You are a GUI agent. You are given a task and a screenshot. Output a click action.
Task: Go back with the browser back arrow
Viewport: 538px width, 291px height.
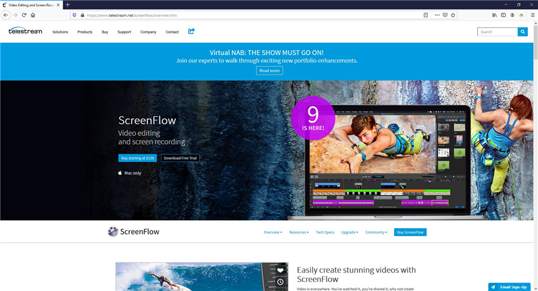6,15
